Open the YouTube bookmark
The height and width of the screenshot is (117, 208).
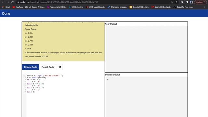point(18,7)
